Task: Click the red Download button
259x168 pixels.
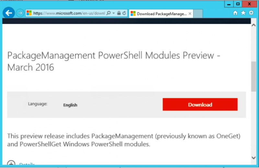Action: coord(200,105)
